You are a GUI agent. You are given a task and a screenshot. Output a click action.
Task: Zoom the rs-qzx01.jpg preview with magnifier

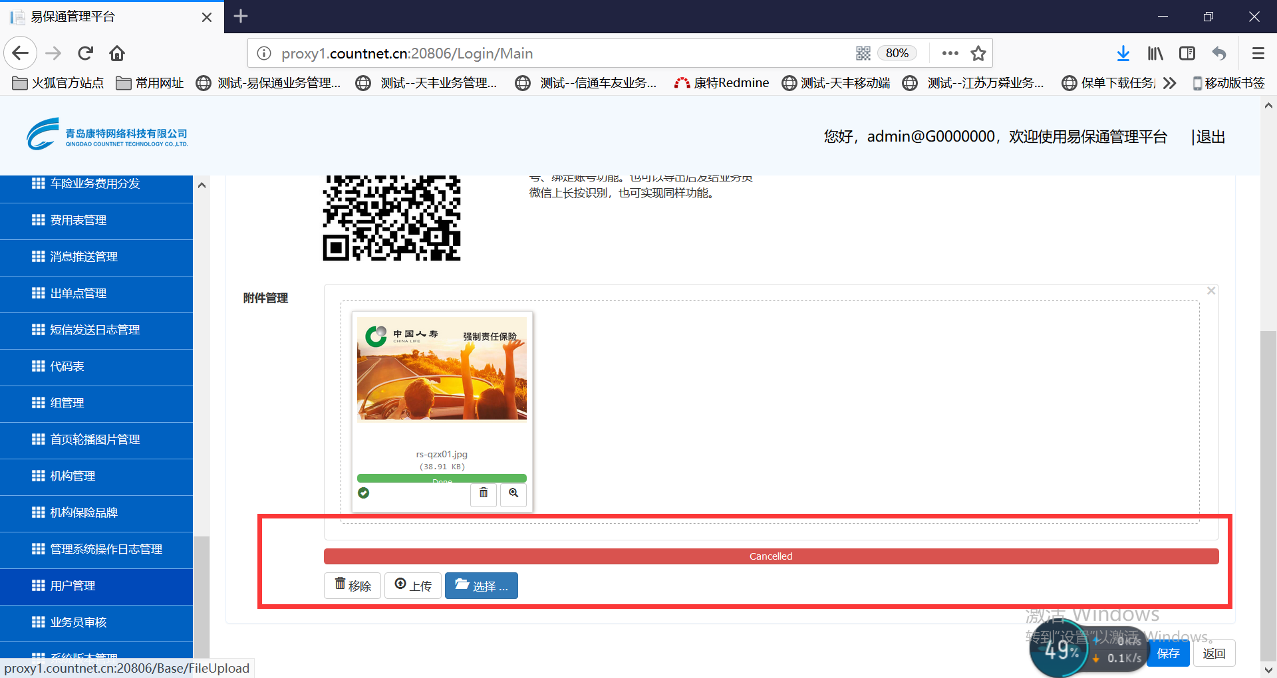(x=513, y=493)
